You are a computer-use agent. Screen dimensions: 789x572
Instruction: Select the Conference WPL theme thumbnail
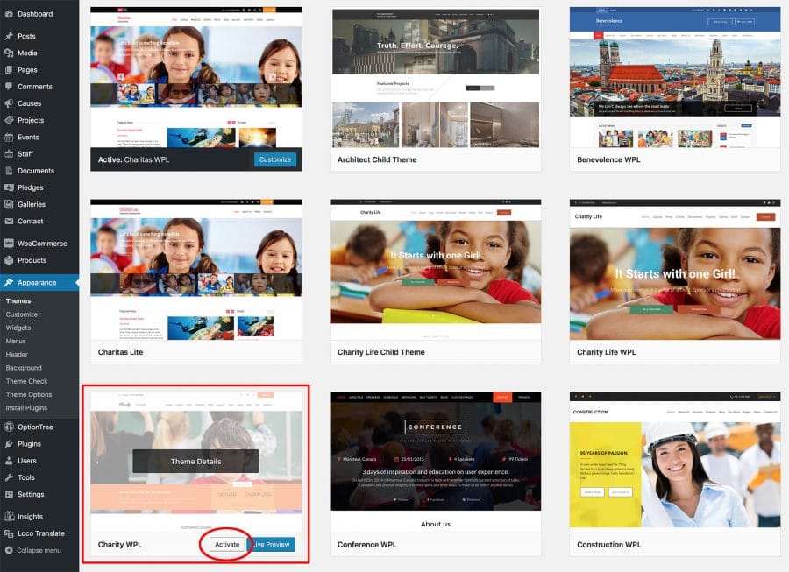click(x=436, y=451)
